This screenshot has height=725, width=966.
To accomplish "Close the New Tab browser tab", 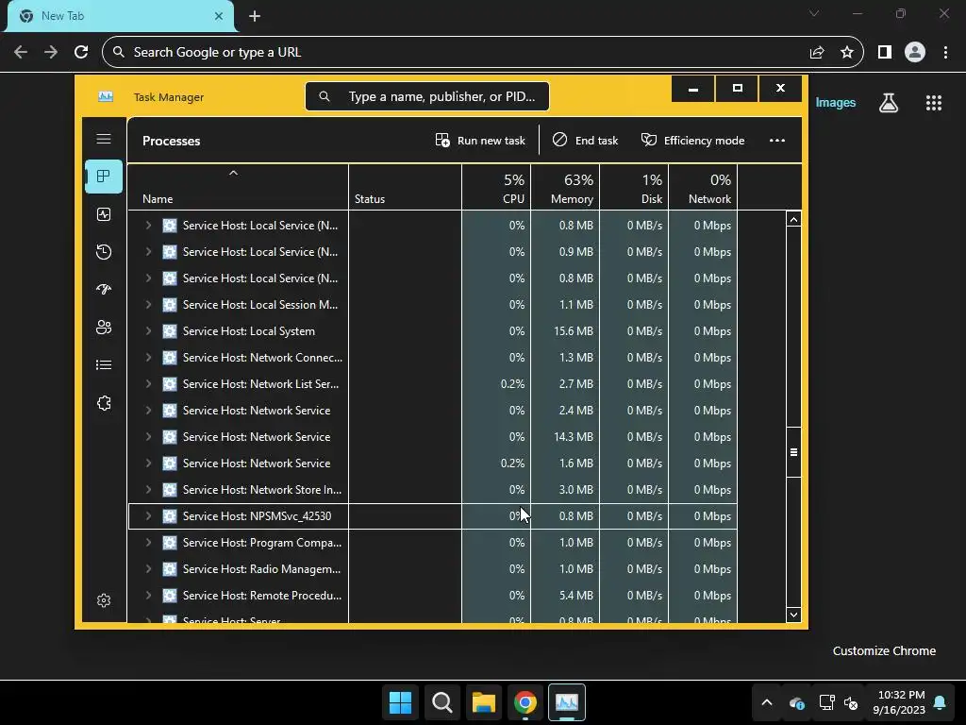I will (x=219, y=16).
